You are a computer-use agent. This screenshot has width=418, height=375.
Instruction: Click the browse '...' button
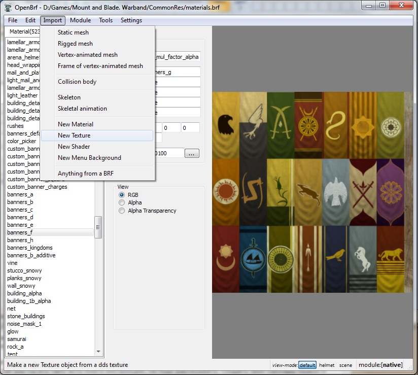(192, 153)
